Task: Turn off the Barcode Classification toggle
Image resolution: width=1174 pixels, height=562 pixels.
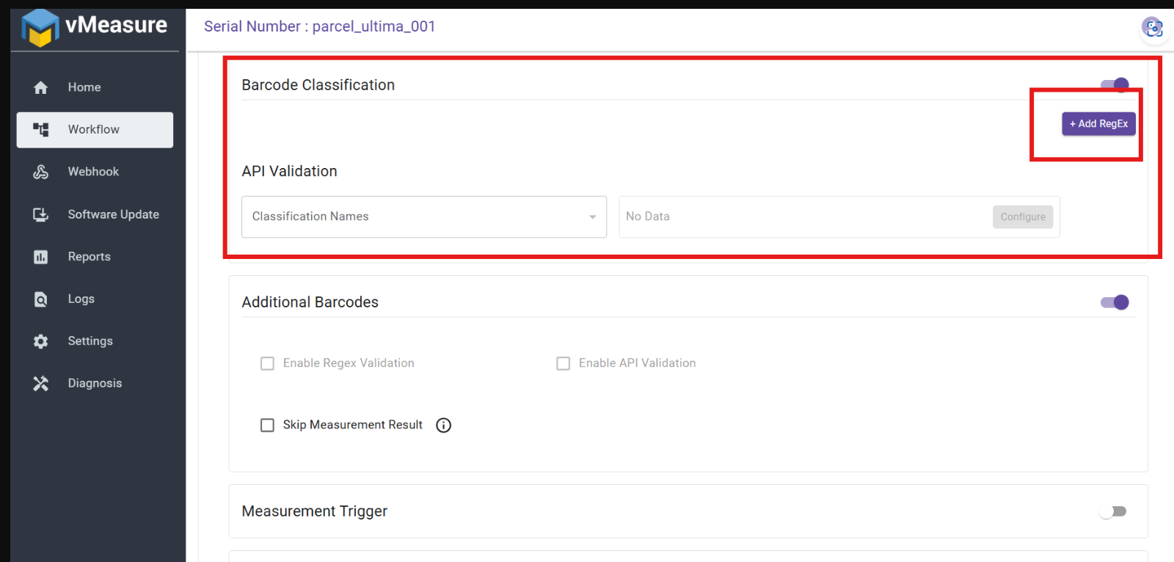Action: [1115, 84]
